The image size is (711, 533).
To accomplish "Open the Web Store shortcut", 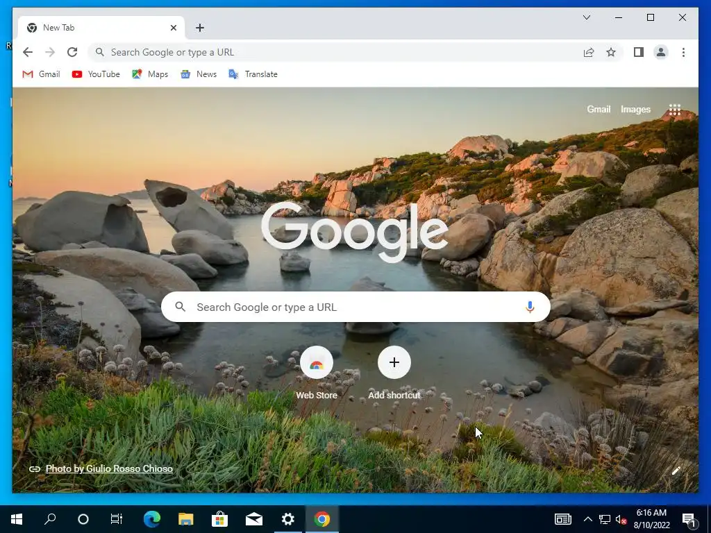I will (x=317, y=373).
